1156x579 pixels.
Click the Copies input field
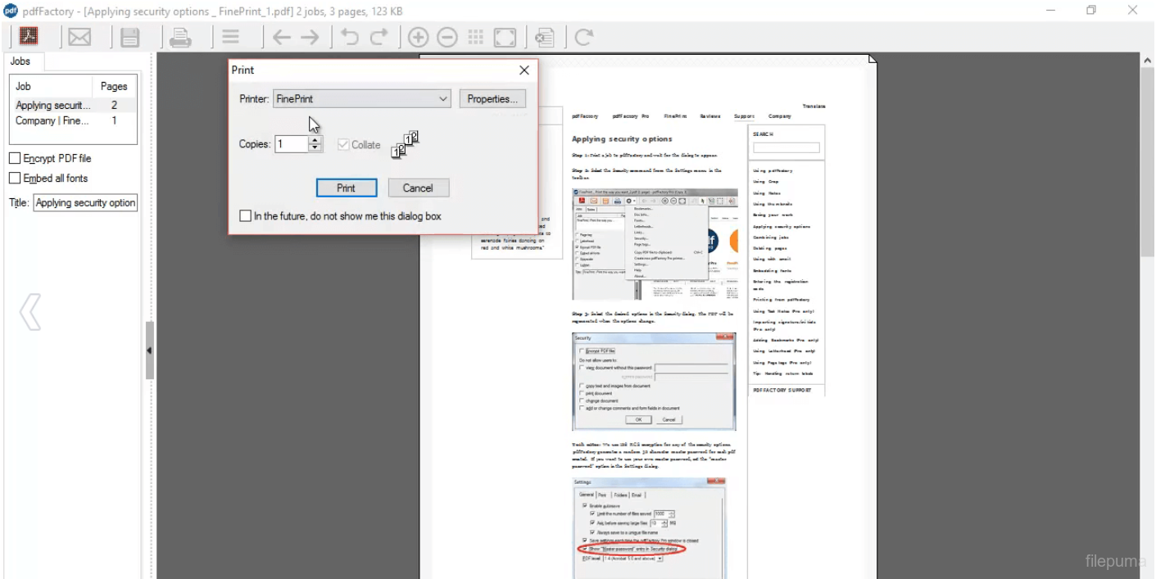point(292,144)
